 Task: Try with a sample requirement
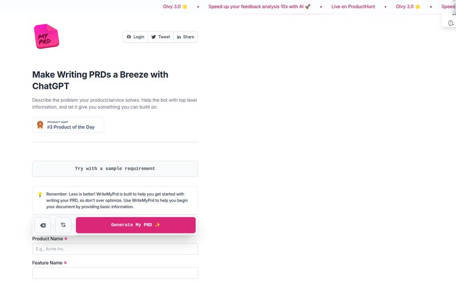coord(115,168)
